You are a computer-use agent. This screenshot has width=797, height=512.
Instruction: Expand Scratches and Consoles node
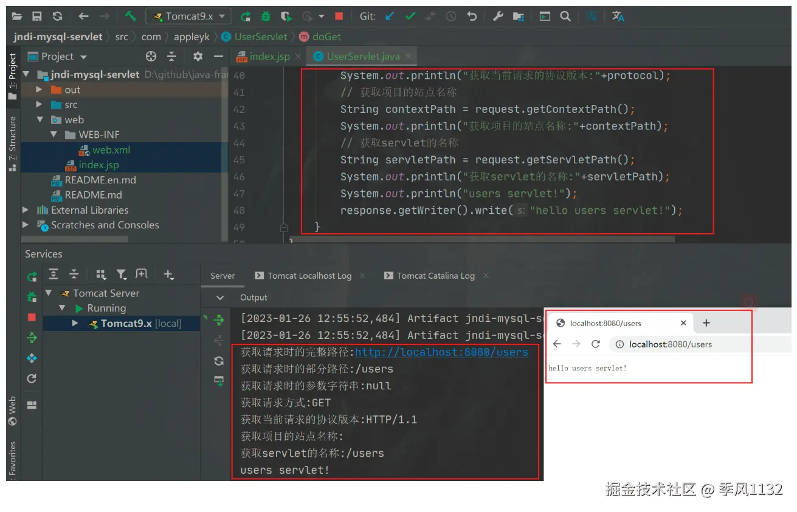tap(26, 225)
